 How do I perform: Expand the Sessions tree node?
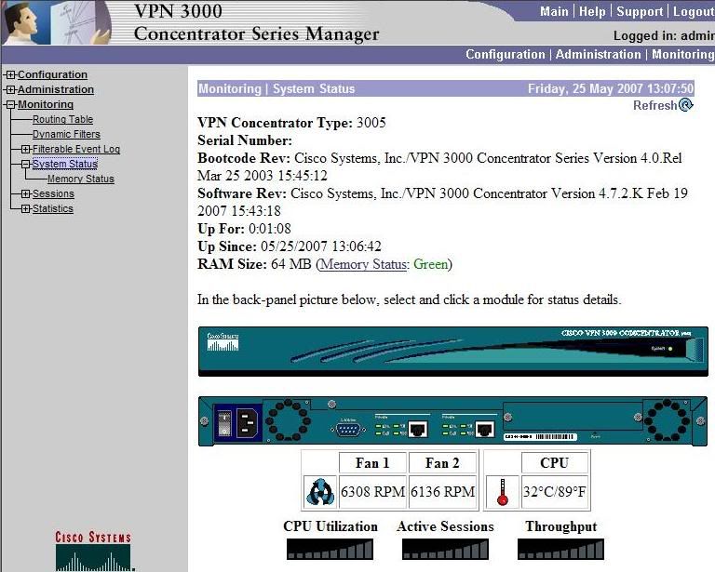[26, 194]
